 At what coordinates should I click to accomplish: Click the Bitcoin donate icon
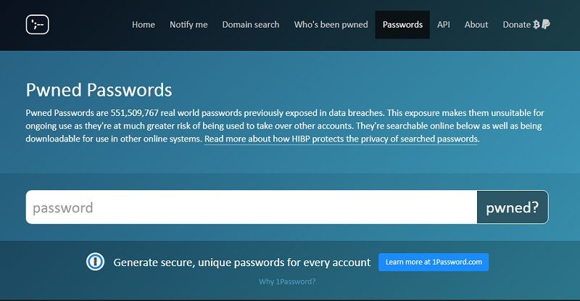click(536, 25)
